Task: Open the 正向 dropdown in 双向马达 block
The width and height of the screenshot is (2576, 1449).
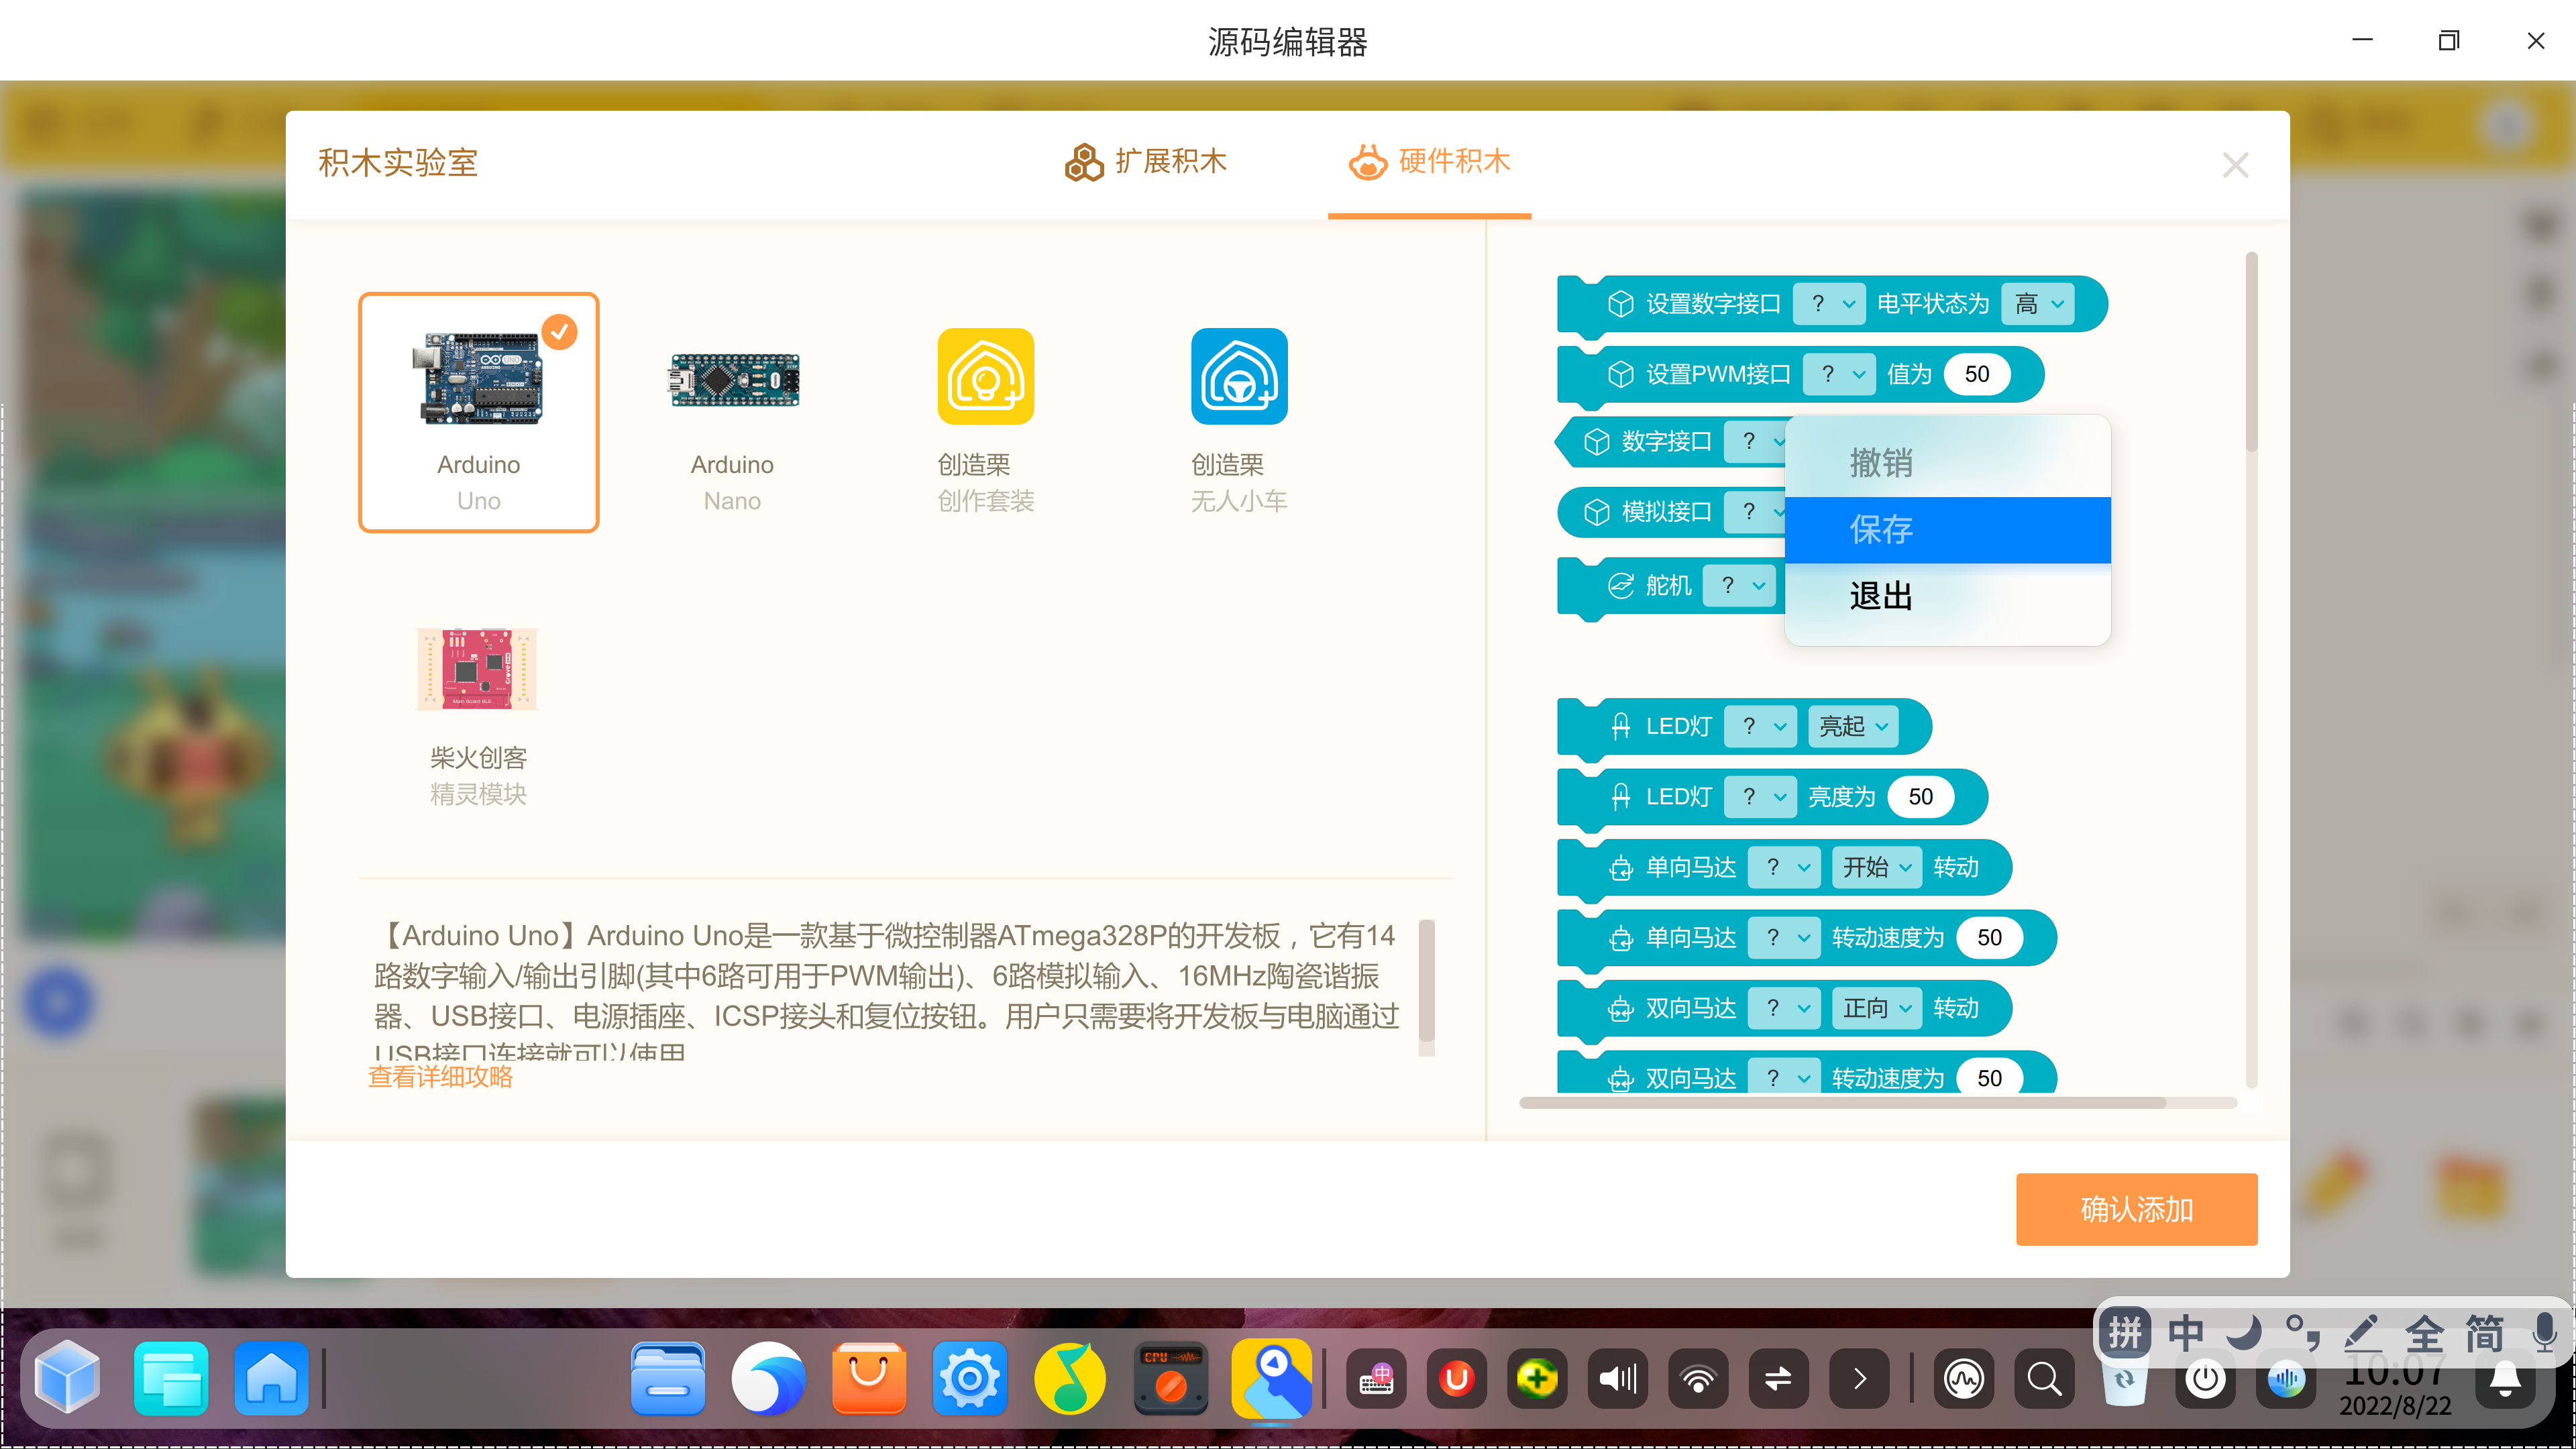Action: (1877, 1008)
